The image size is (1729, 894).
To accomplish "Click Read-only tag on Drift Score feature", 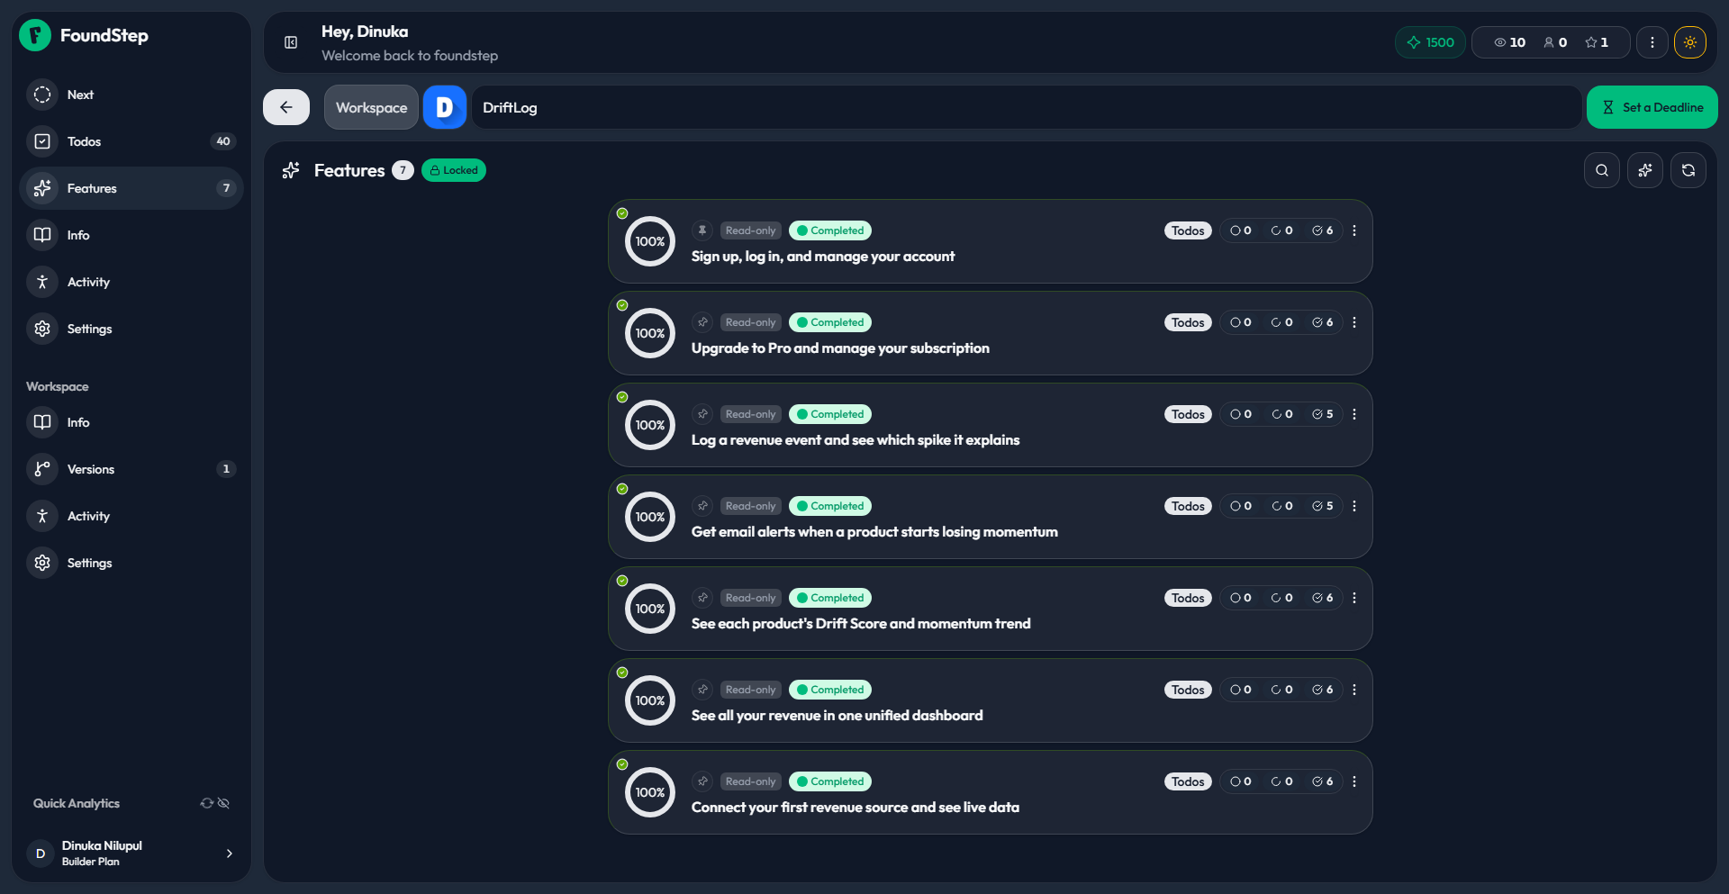I will point(751,598).
